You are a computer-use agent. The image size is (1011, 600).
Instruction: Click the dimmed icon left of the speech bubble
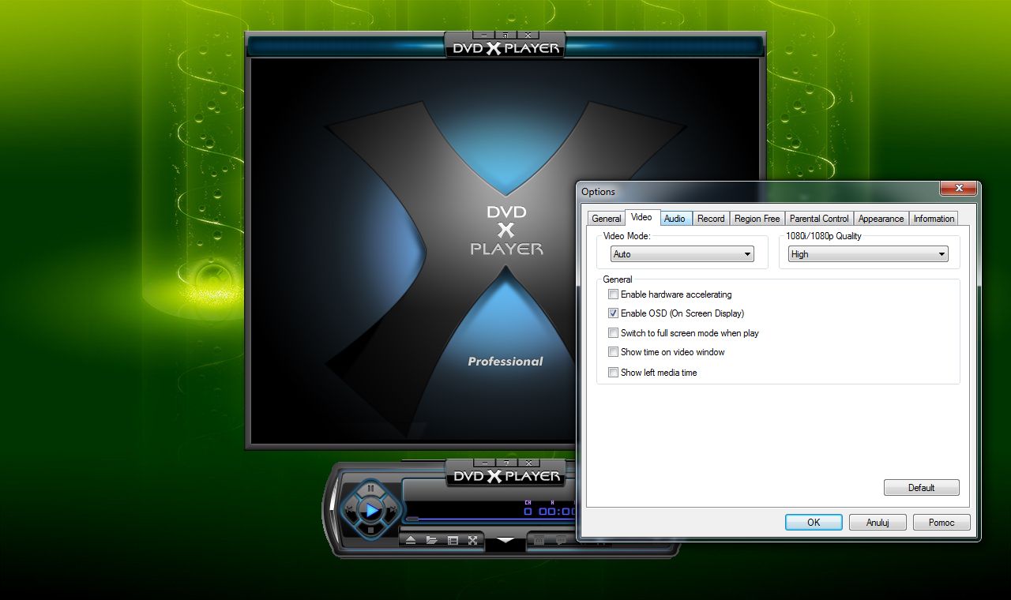point(540,541)
